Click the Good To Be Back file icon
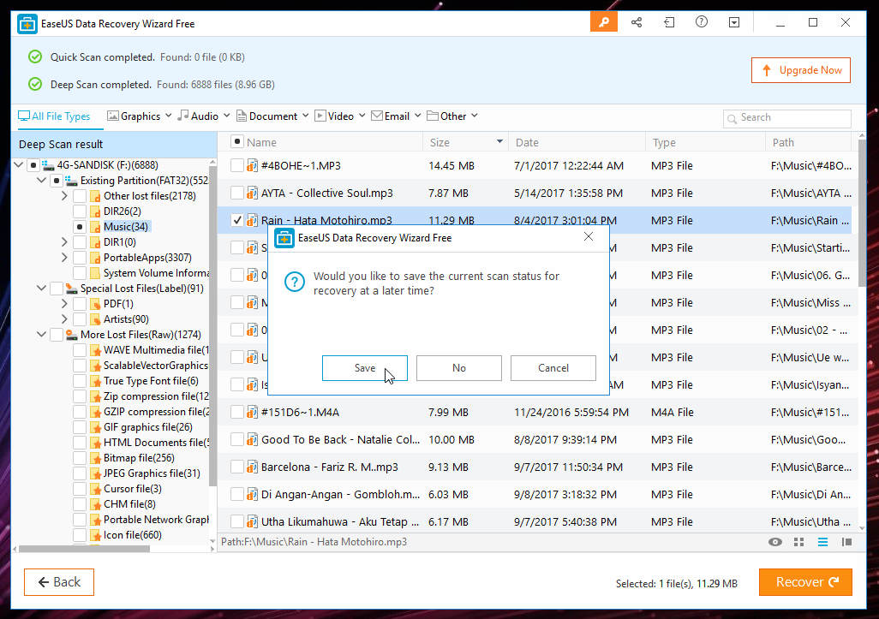 (x=252, y=440)
